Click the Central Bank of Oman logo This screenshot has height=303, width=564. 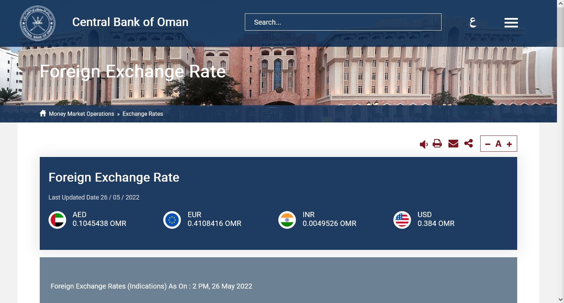37,23
